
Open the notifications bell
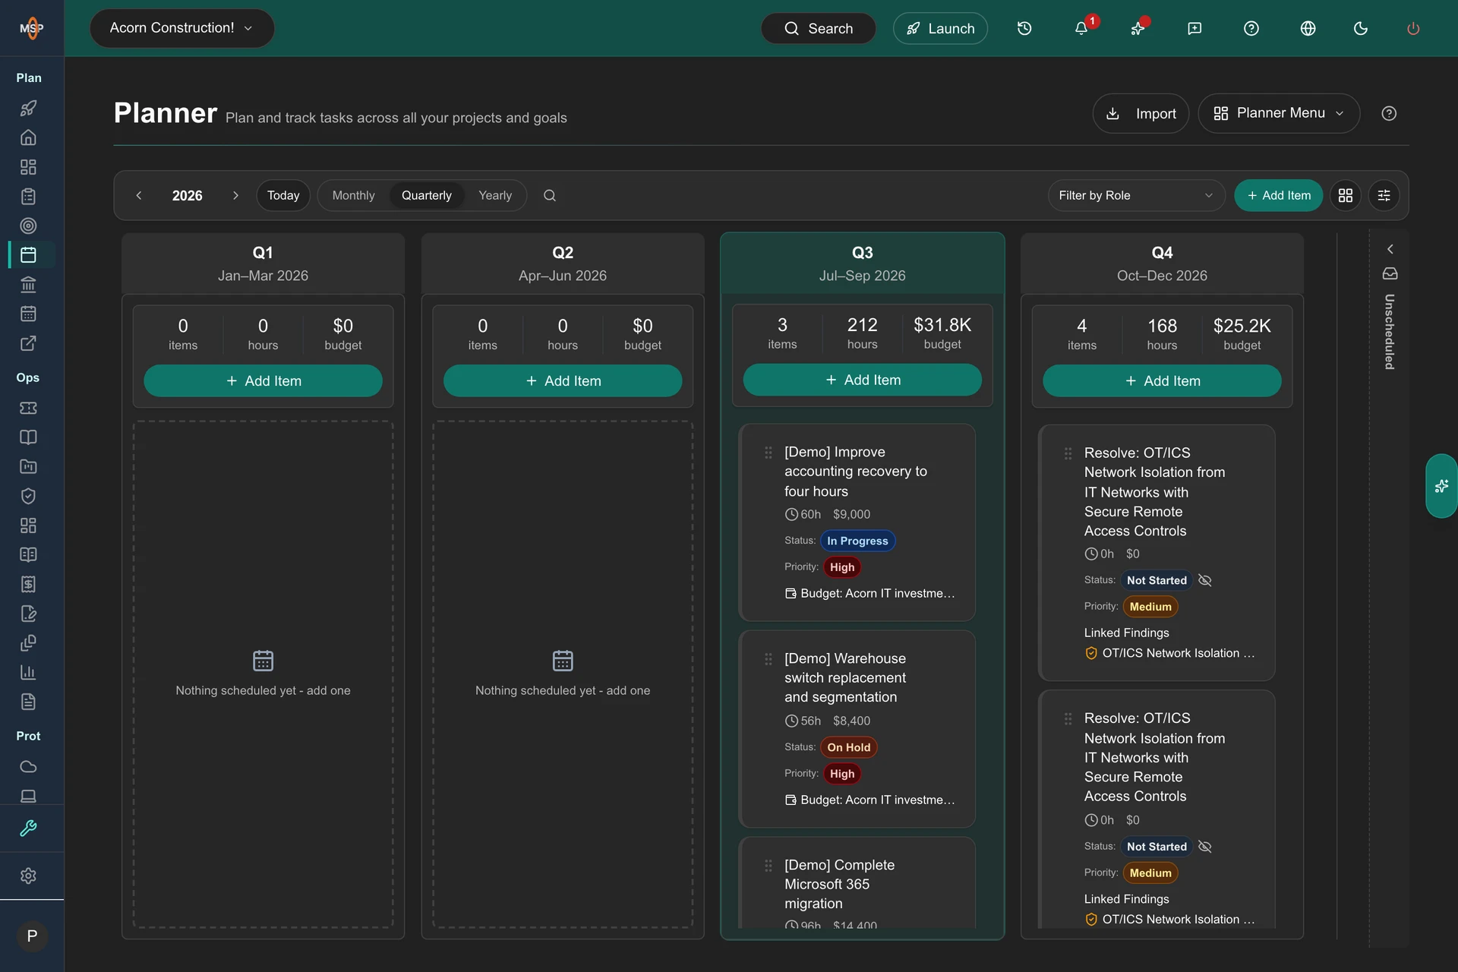coord(1081,28)
